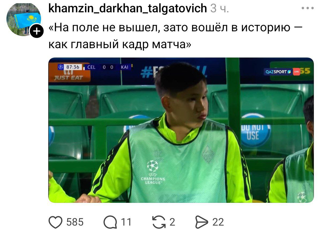The width and height of the screenshot is (327, 236).
Task: Open the profile avatar with Kazakhstan flag
Action: click(x=24, y=20)
